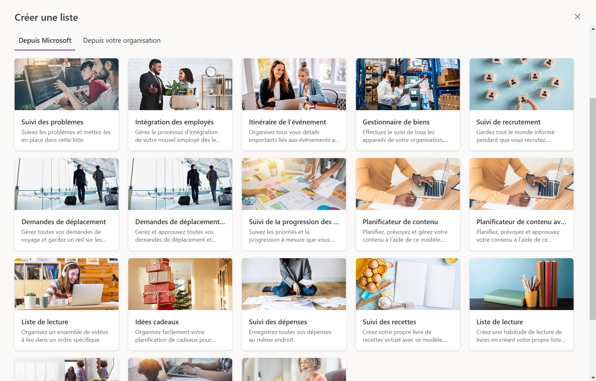Select the Suivi des recettes template title
The image size is (596, 381).
[389, 322]
